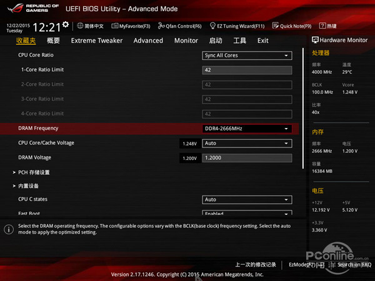Screen dimensions: 375x281
Task: Click the 1.248V current voltage readout
Action: (189, 144)
